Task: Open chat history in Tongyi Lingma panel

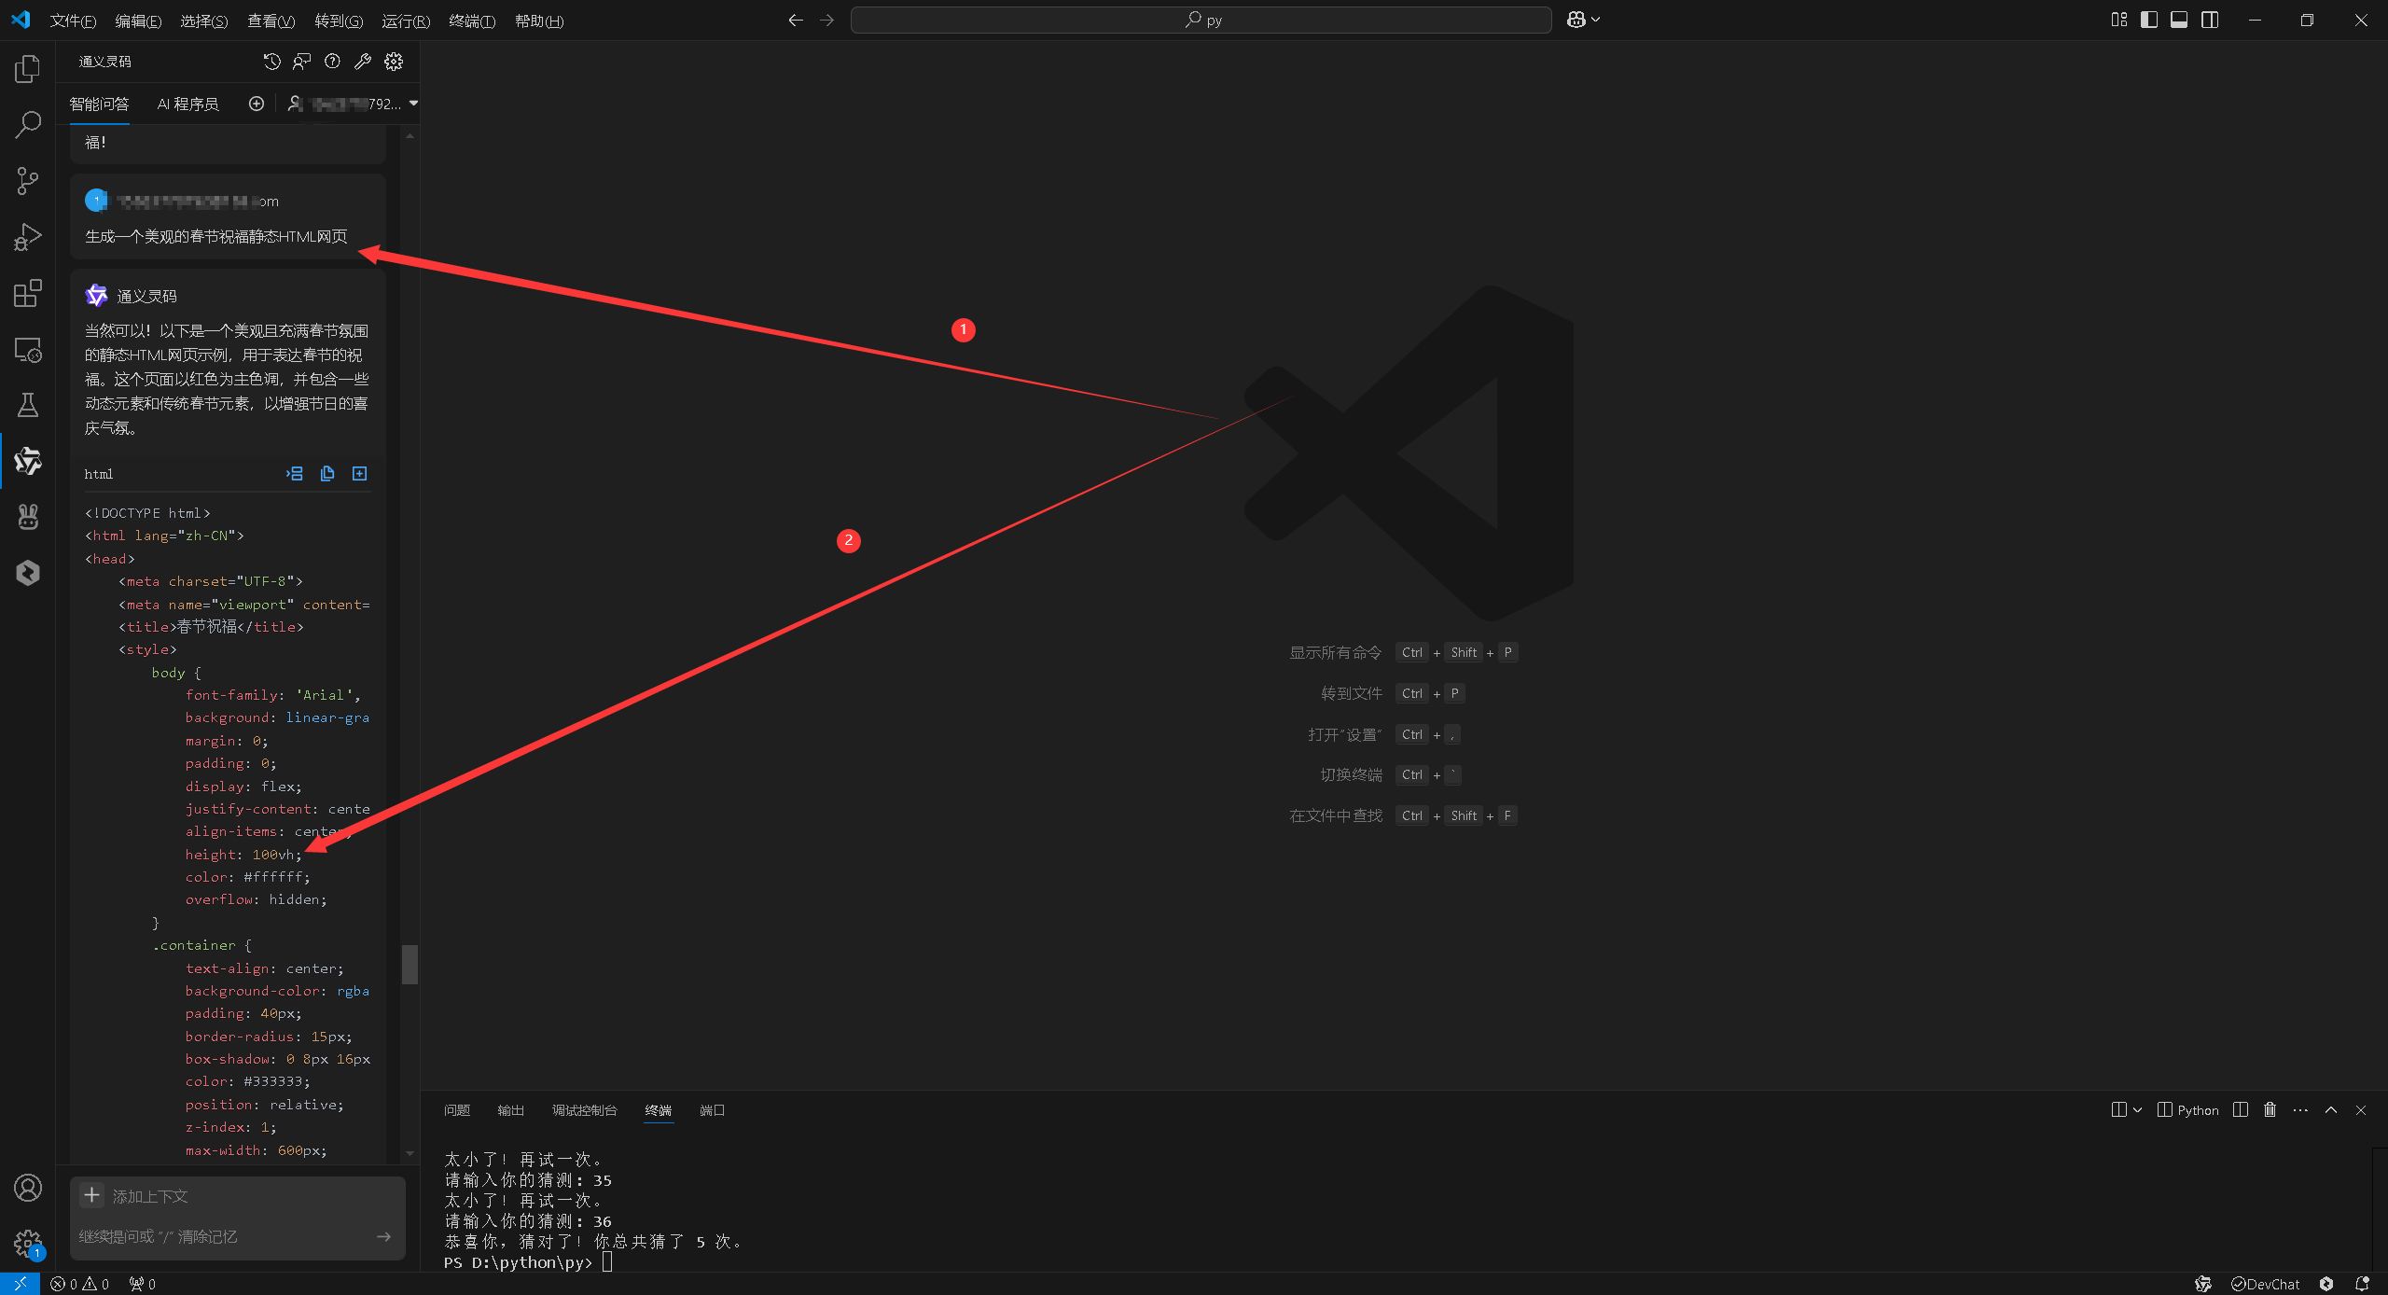Action: pyautogui.click(x=271, y=62)
